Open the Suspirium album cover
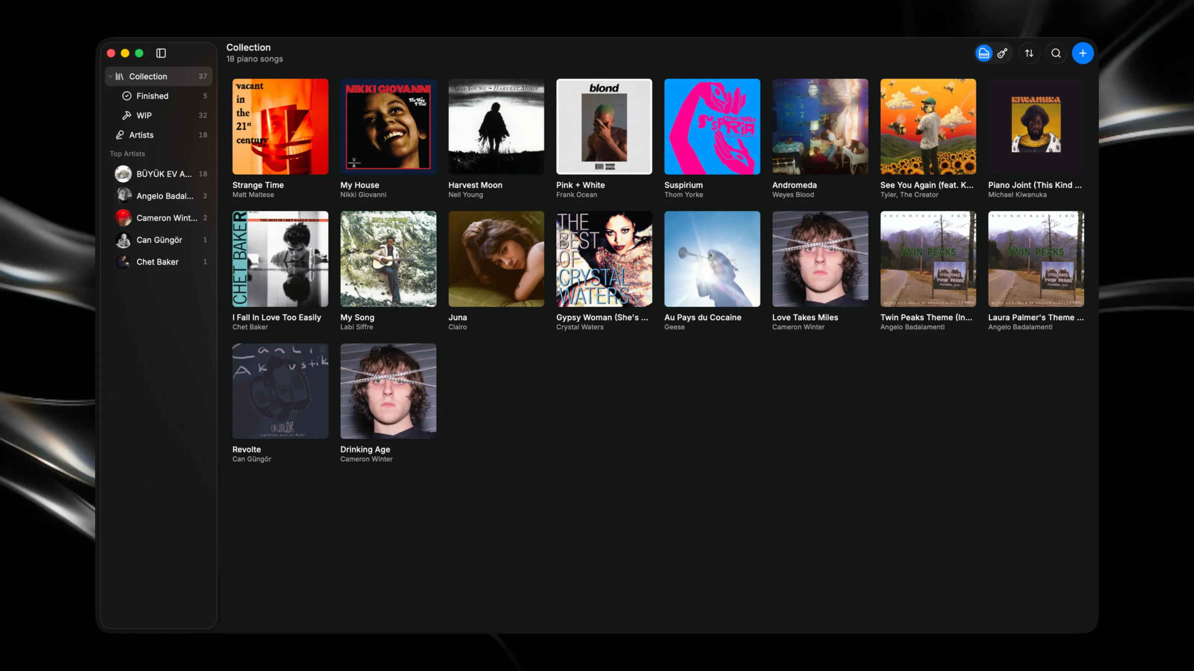Viewport: 1194px width, 671px height. click(712, 126)
